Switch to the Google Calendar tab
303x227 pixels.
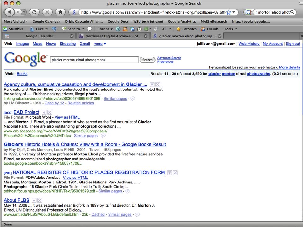pos(39,36)
